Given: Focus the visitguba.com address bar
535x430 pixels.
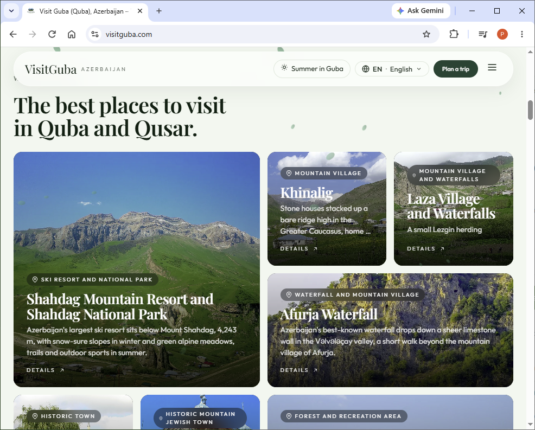Looking at the screenshot, I should (x=263, y=34).
